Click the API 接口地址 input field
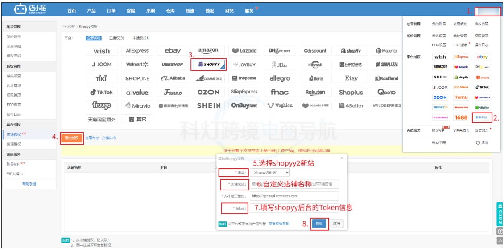The height and width of the screenshot is (251, 504). (294, 196)
